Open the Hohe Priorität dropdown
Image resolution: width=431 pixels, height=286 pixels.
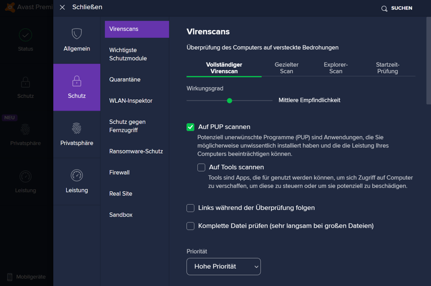point(224,267)
